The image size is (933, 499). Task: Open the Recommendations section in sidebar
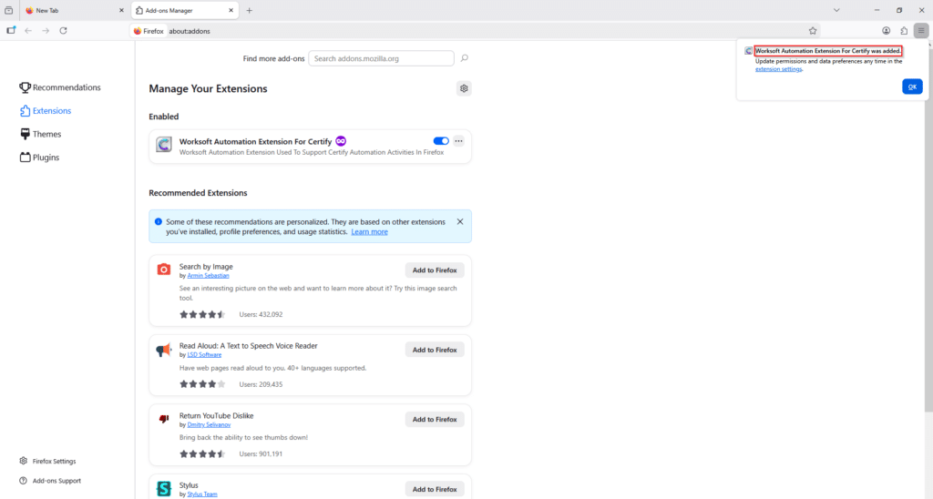(x=60, y=87)
